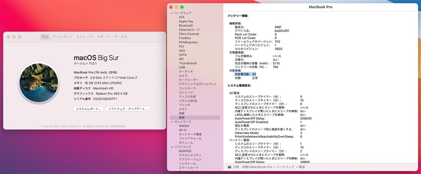Select the highlighted 電源 sidebar item

click(195, 118)
